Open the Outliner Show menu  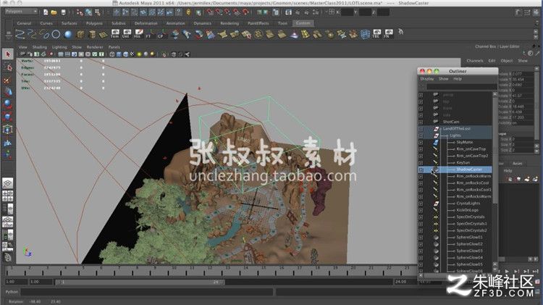pyautogui.click(x=444, y=79)
